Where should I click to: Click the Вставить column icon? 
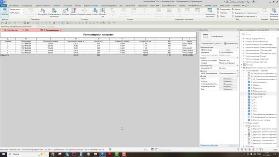[x=66, y=10]
